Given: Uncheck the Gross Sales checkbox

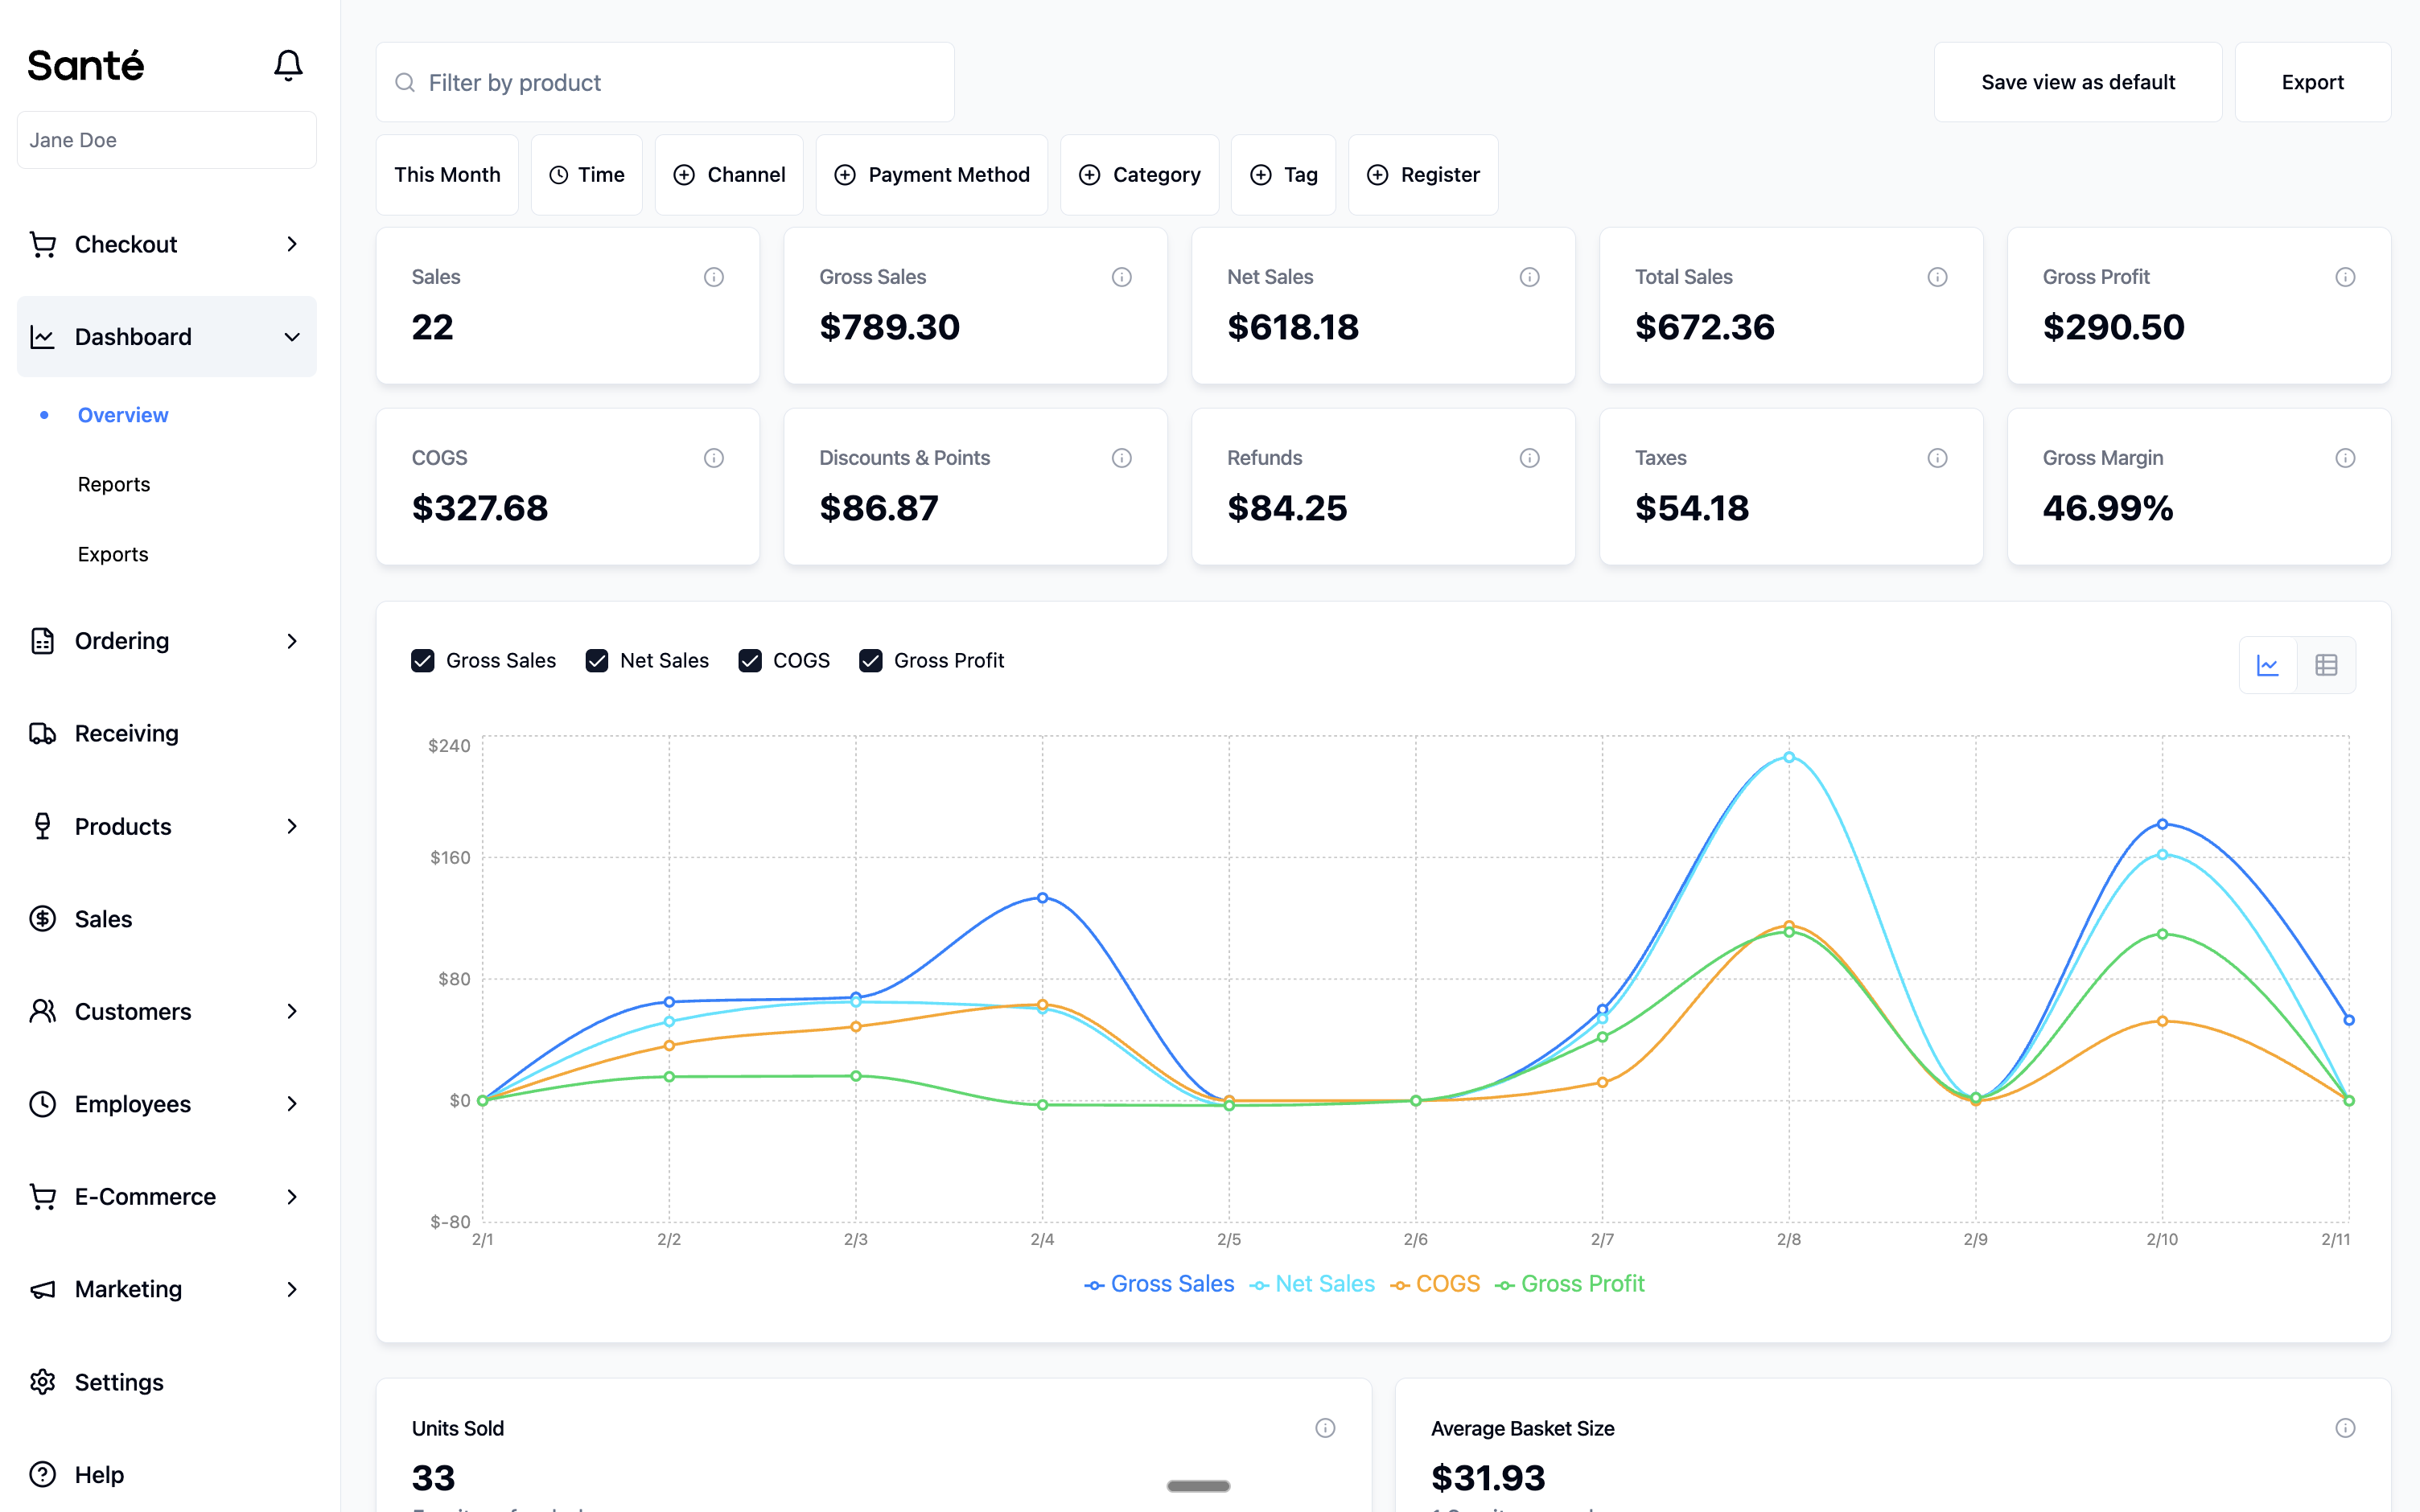Looking at the screenshot, I should click(423, 661).
